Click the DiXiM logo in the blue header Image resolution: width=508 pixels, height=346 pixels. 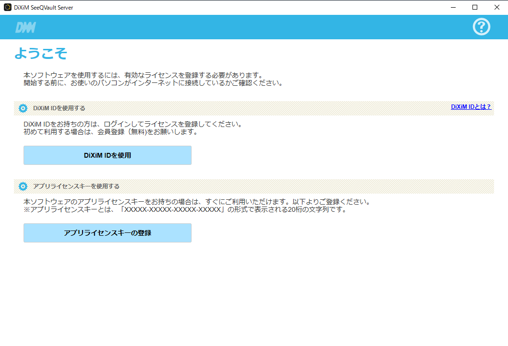[25, 27]
